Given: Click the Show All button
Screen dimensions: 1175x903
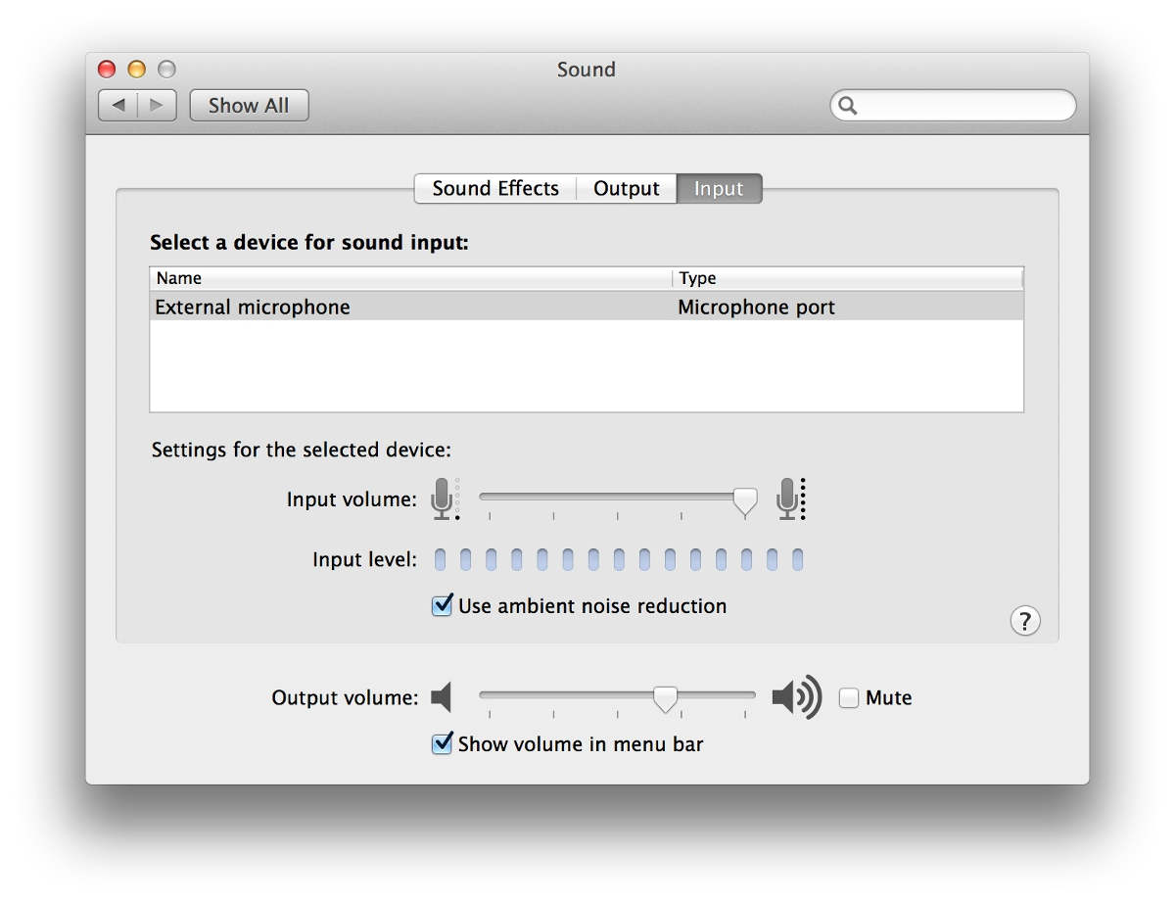Looking at the screenshot, I should (x=249, y=106).
